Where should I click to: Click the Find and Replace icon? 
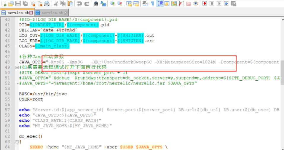[103, 4]
